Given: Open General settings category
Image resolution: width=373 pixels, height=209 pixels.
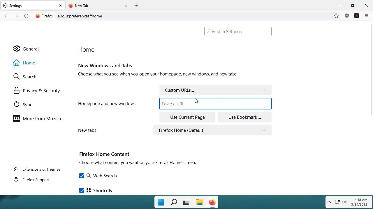Looking at the screenshot, I should [x=26, y=49].
